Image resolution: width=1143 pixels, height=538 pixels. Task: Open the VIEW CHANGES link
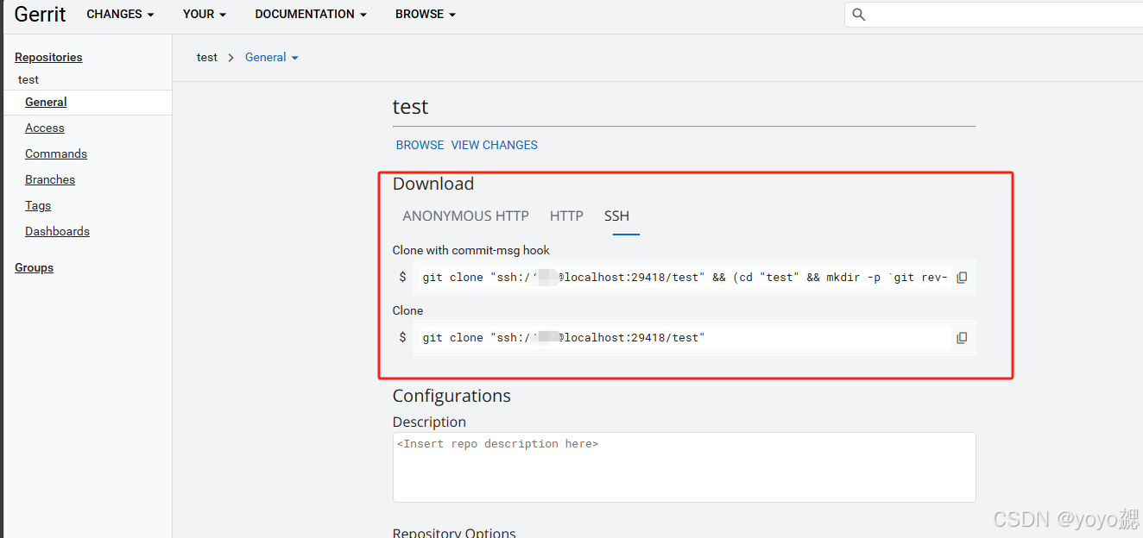(494, 145)
